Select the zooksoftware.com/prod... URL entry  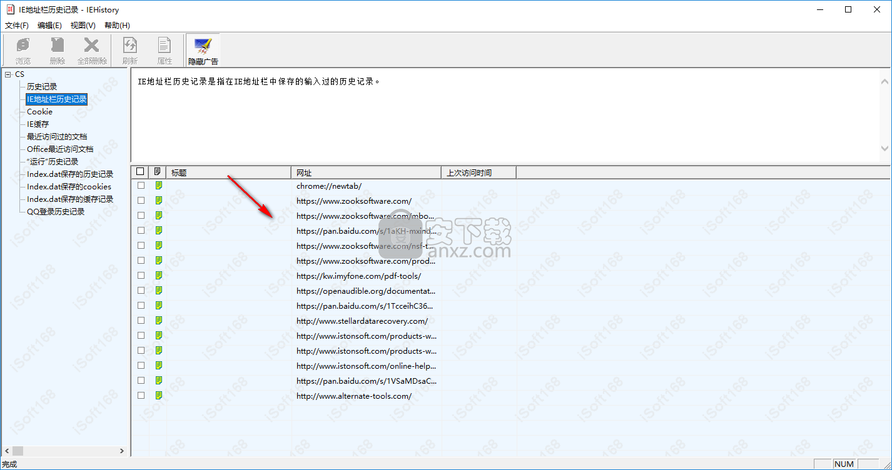(x=366, y=261)
